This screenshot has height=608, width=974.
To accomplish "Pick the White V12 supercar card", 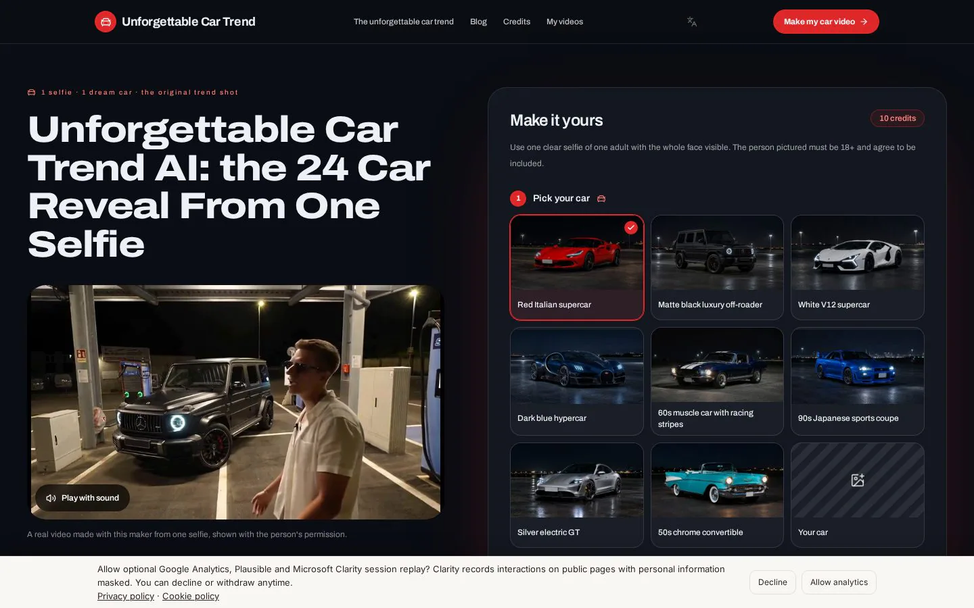I will [858, 268].
